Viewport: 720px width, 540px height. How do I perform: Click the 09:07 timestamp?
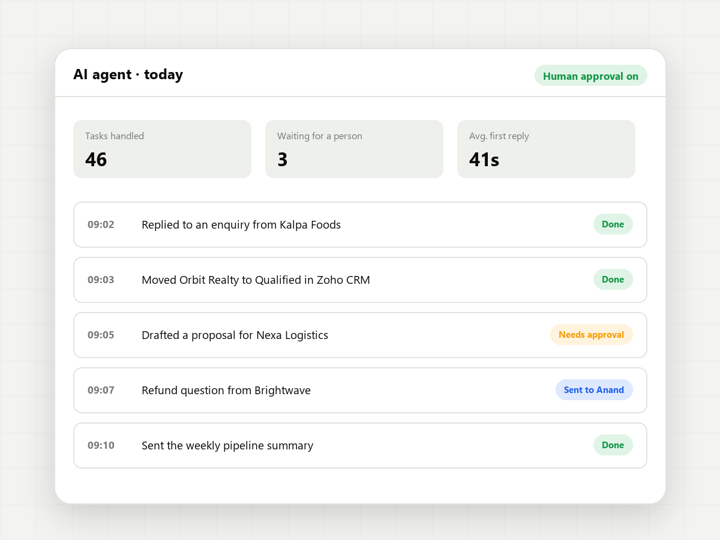[101, 390]
